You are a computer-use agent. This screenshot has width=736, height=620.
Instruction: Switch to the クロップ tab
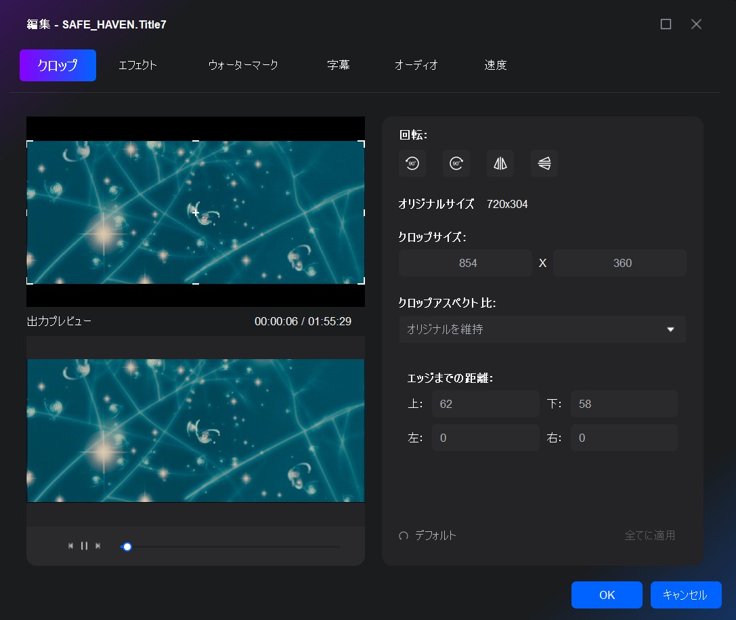(58, 65)
